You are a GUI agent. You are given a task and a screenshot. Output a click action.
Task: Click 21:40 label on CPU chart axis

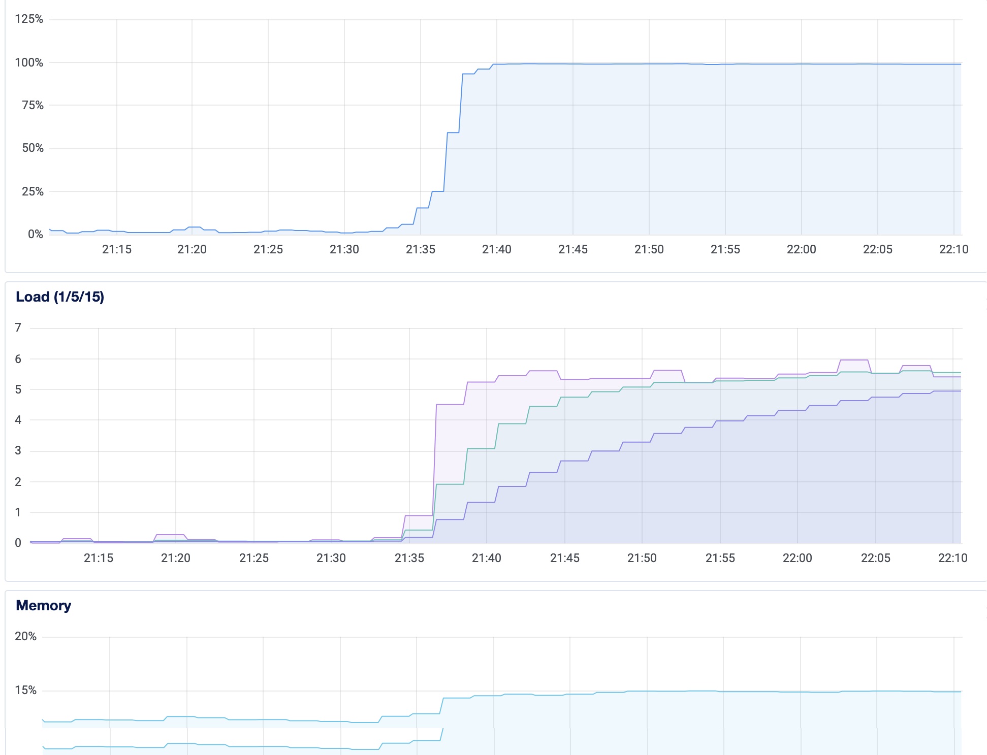(x=496, y=249)
